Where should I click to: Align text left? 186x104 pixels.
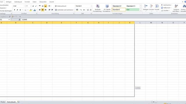tap(40, 10)
